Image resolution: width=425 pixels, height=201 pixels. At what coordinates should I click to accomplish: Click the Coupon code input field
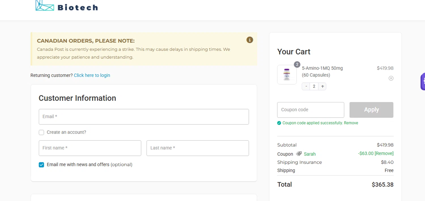311,110
